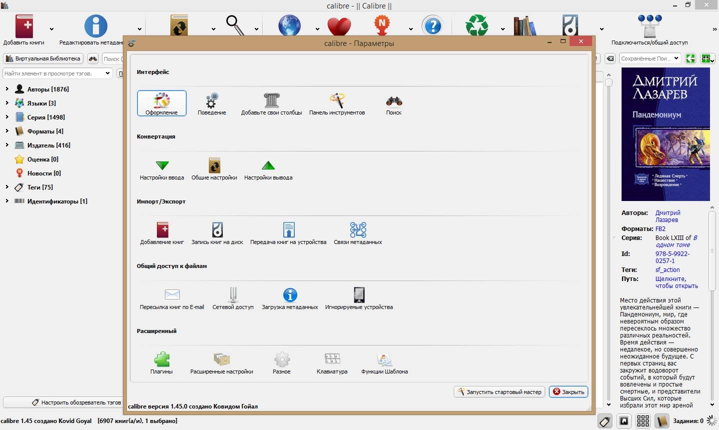Expand the Теги [75] category
719x430 pixels.
point(7,187)
